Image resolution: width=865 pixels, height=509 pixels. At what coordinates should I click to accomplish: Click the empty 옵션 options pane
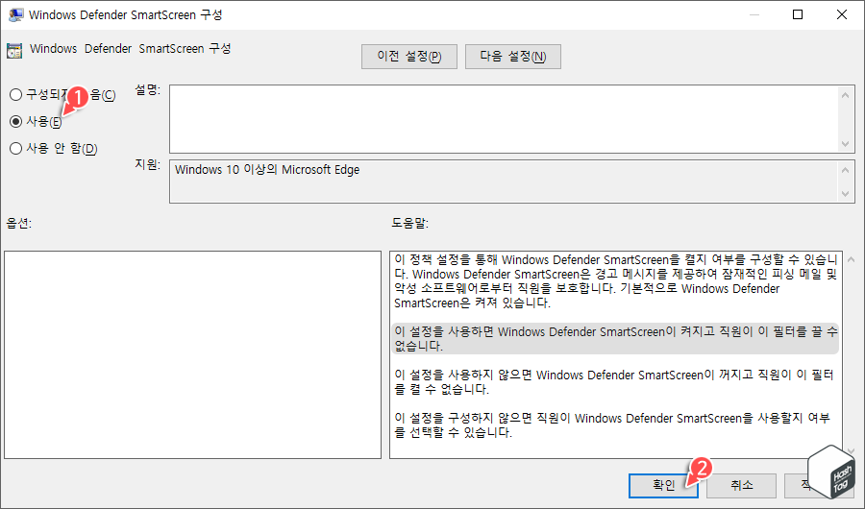pos(192,354)
